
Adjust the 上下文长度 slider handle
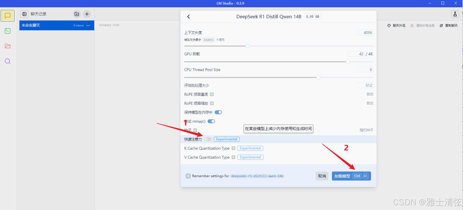click(x=248, y=46)
